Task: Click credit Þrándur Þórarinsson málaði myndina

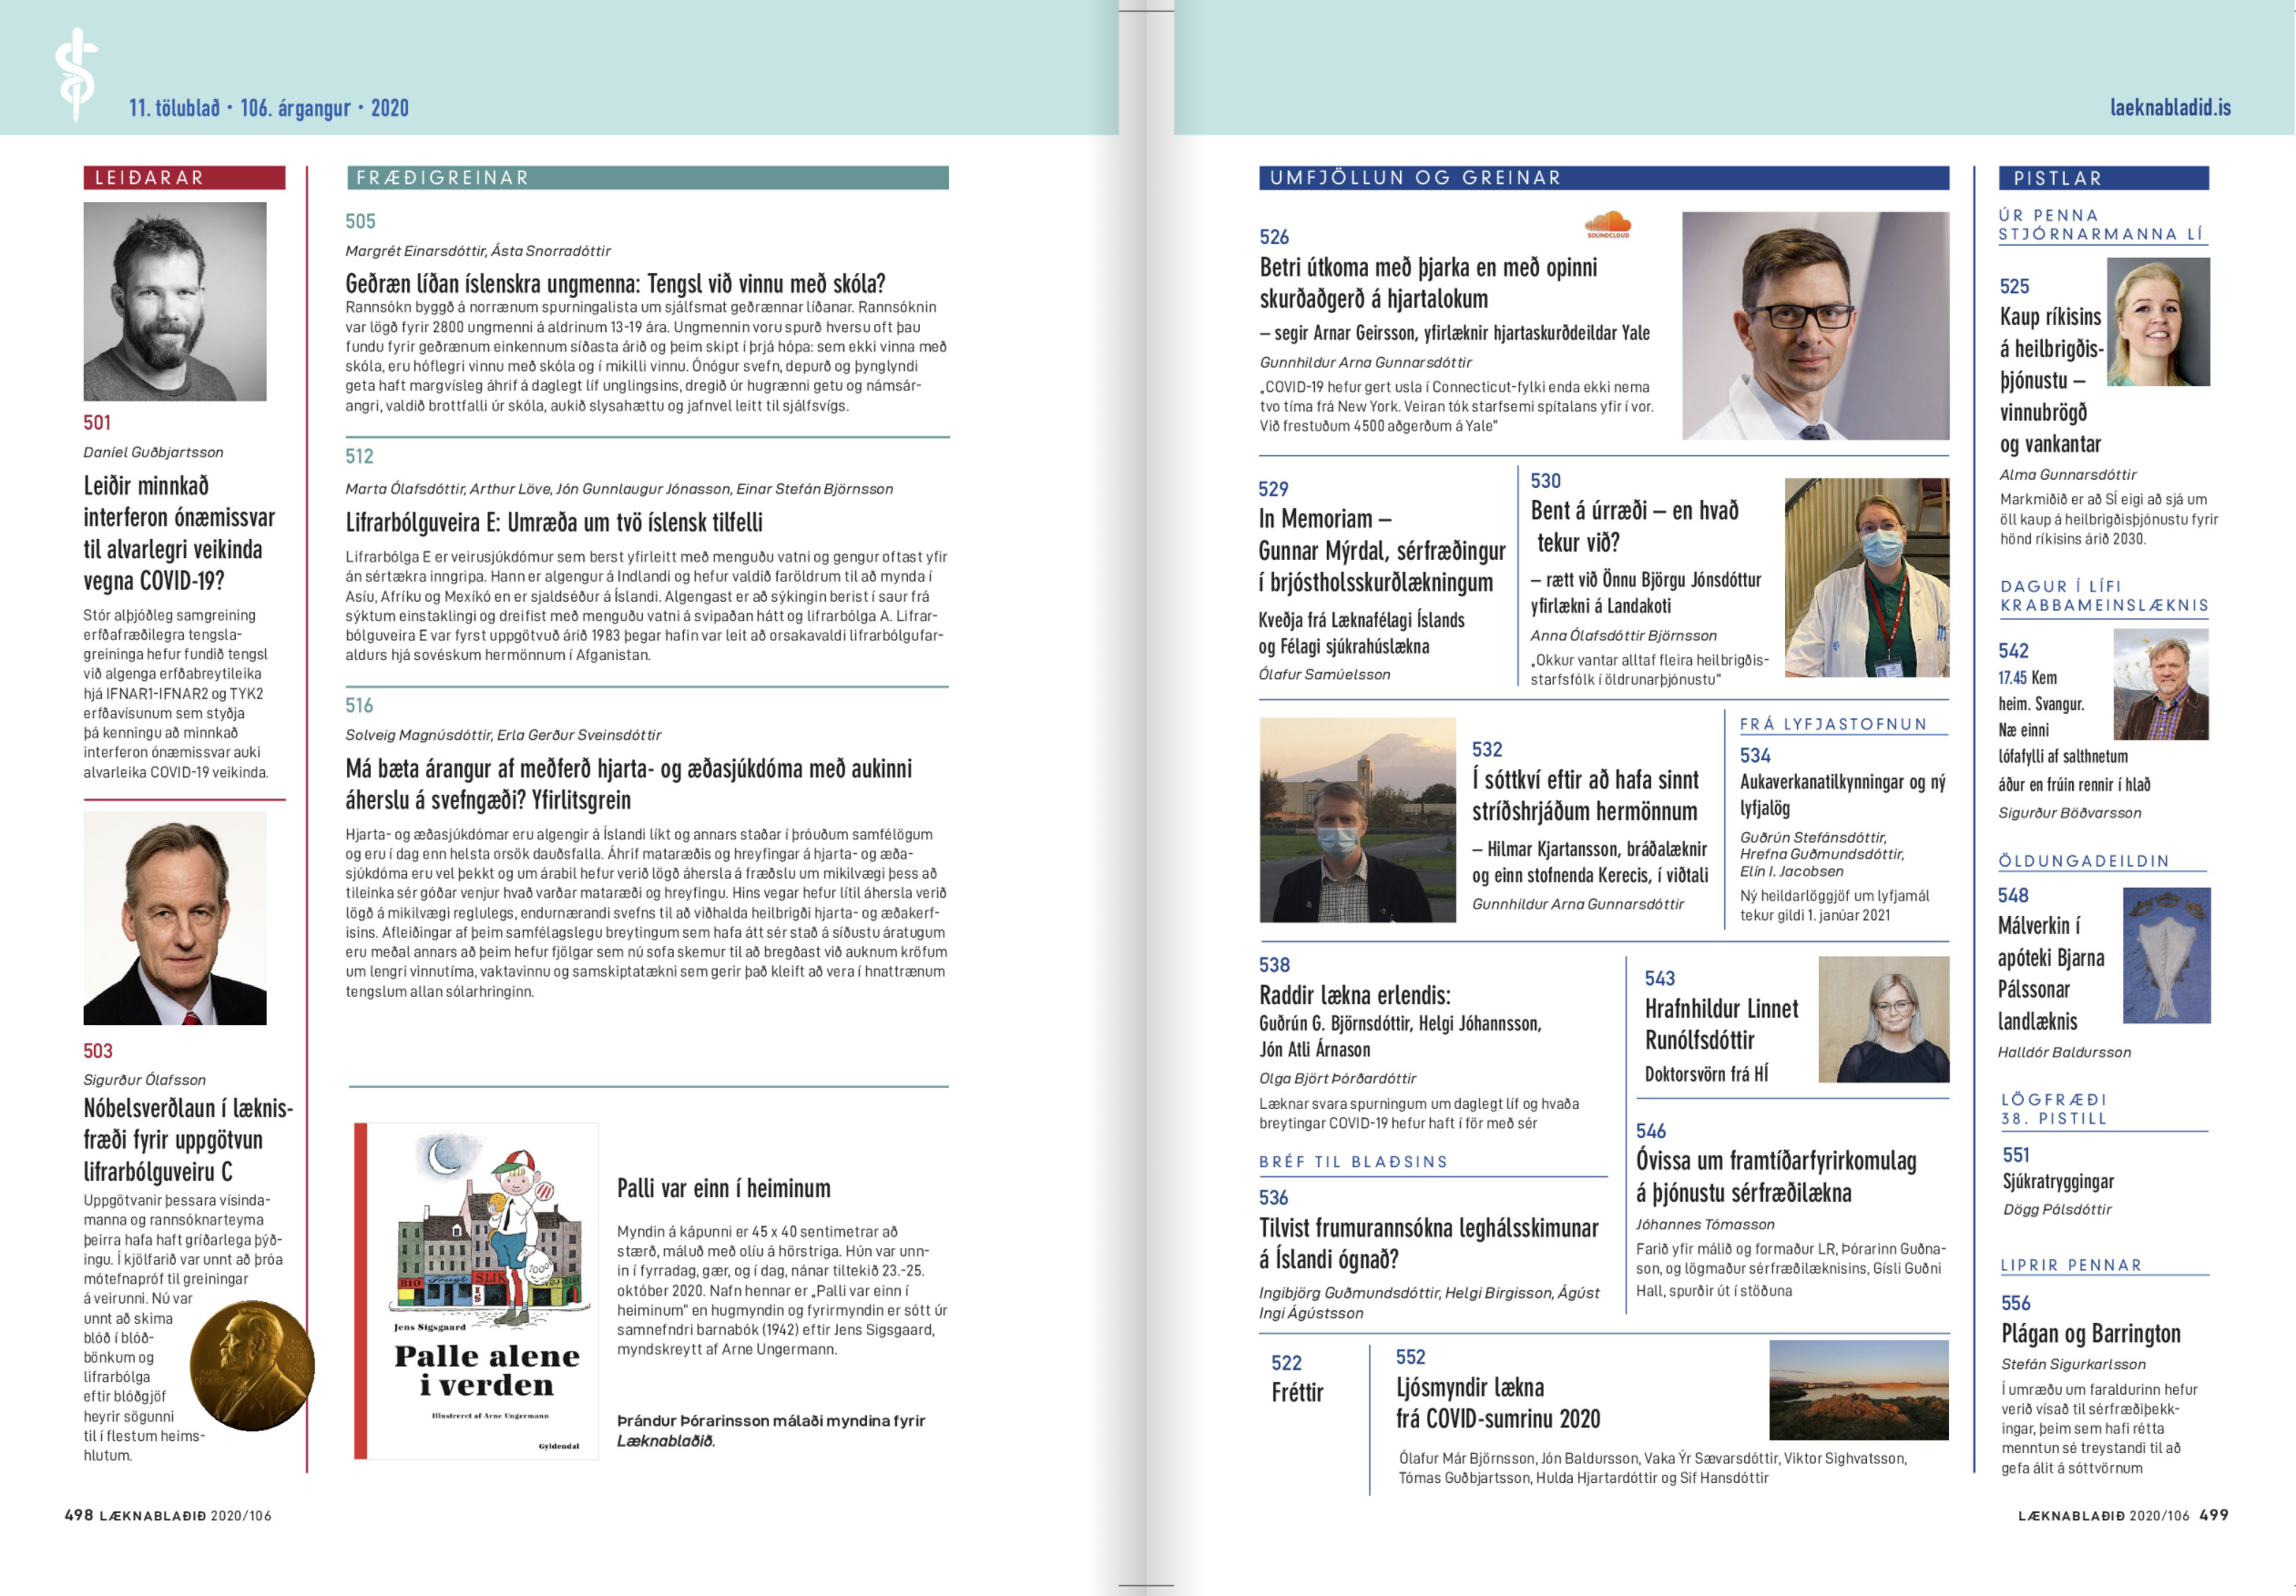Action: [771, 1430]
